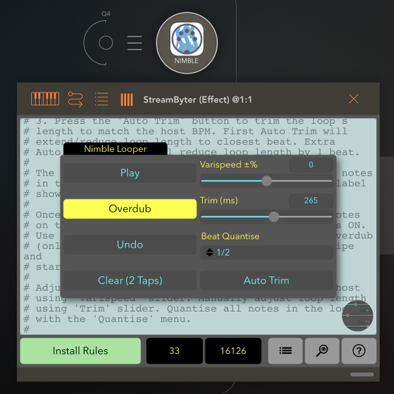The height and width of the screenshot is (394, 394).
Task: Click the Trim (ms) label
Action: click(219, 201)
